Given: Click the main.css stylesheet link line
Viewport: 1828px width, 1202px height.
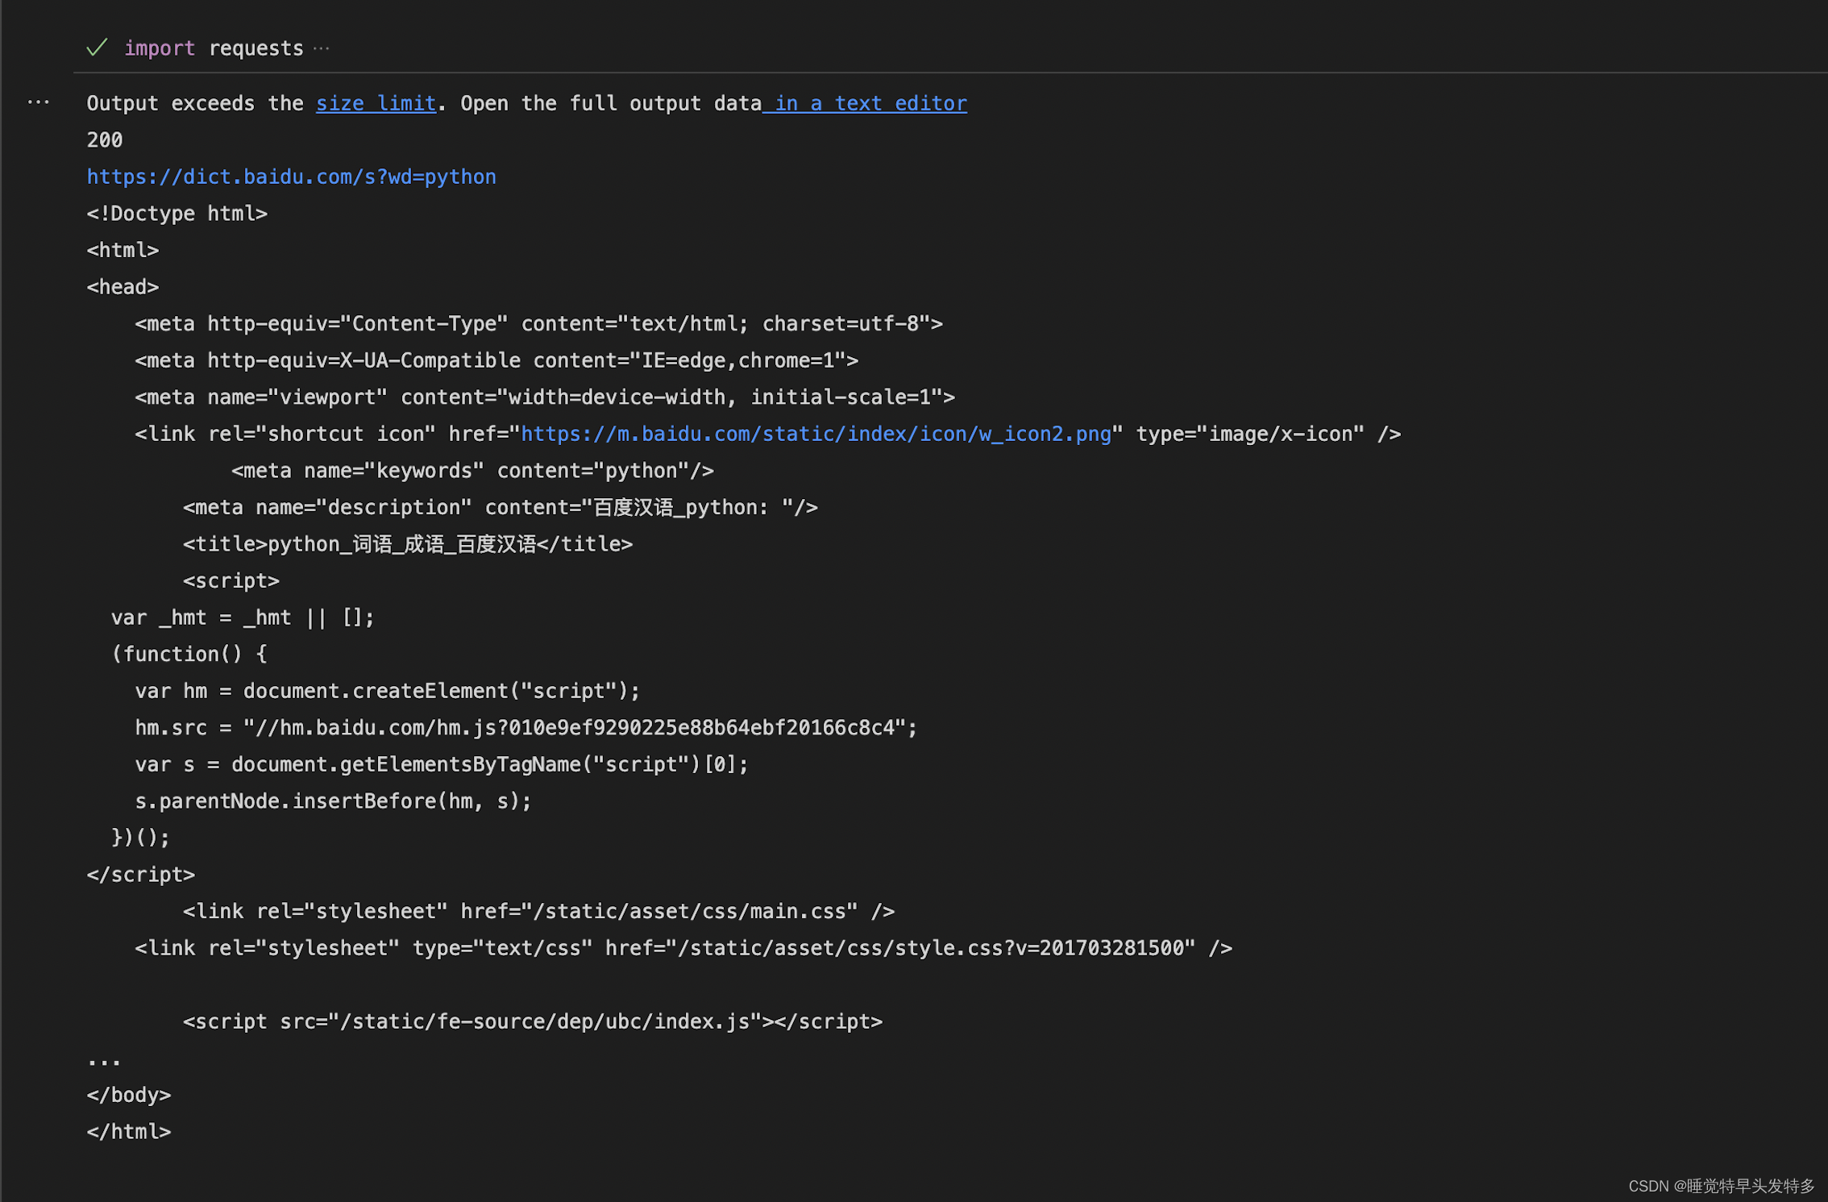Looking at the screenshot, I should 538,911.
